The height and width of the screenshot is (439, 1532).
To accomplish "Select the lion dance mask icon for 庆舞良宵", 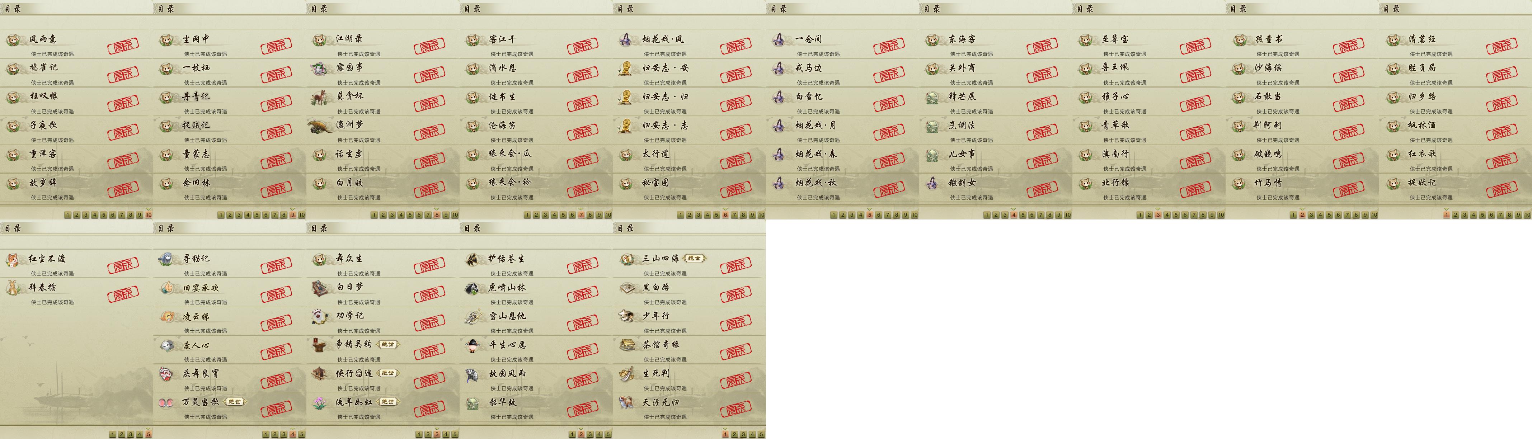I will click(166, 374).
